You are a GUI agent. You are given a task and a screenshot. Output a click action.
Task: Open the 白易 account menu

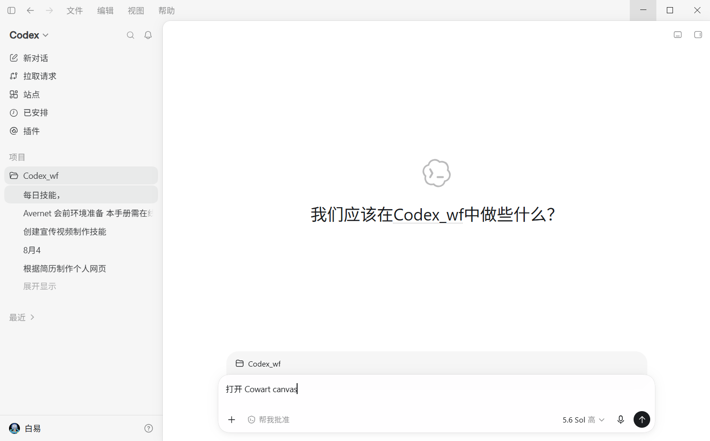[26, 428]
